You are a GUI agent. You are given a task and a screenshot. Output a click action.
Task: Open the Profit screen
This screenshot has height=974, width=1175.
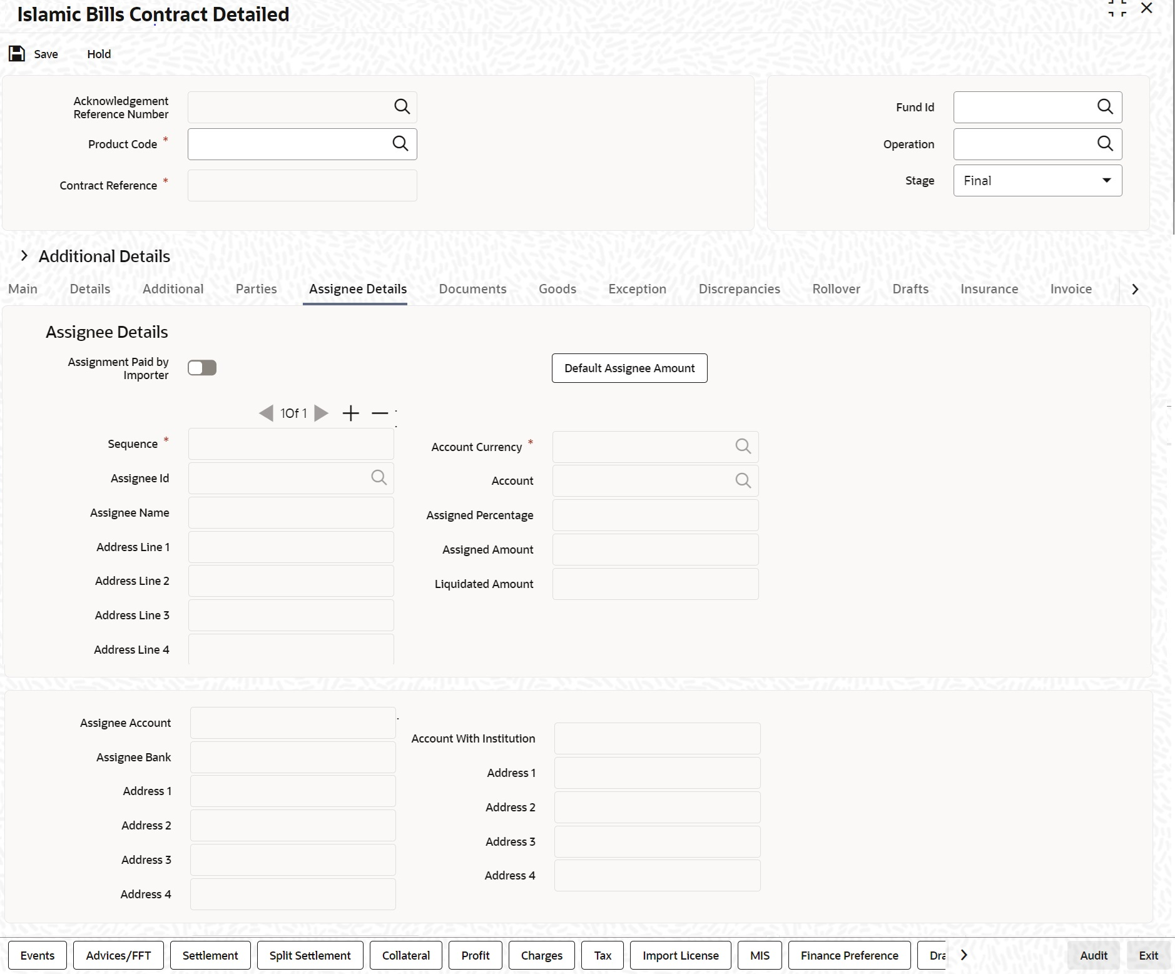[476, 955]
